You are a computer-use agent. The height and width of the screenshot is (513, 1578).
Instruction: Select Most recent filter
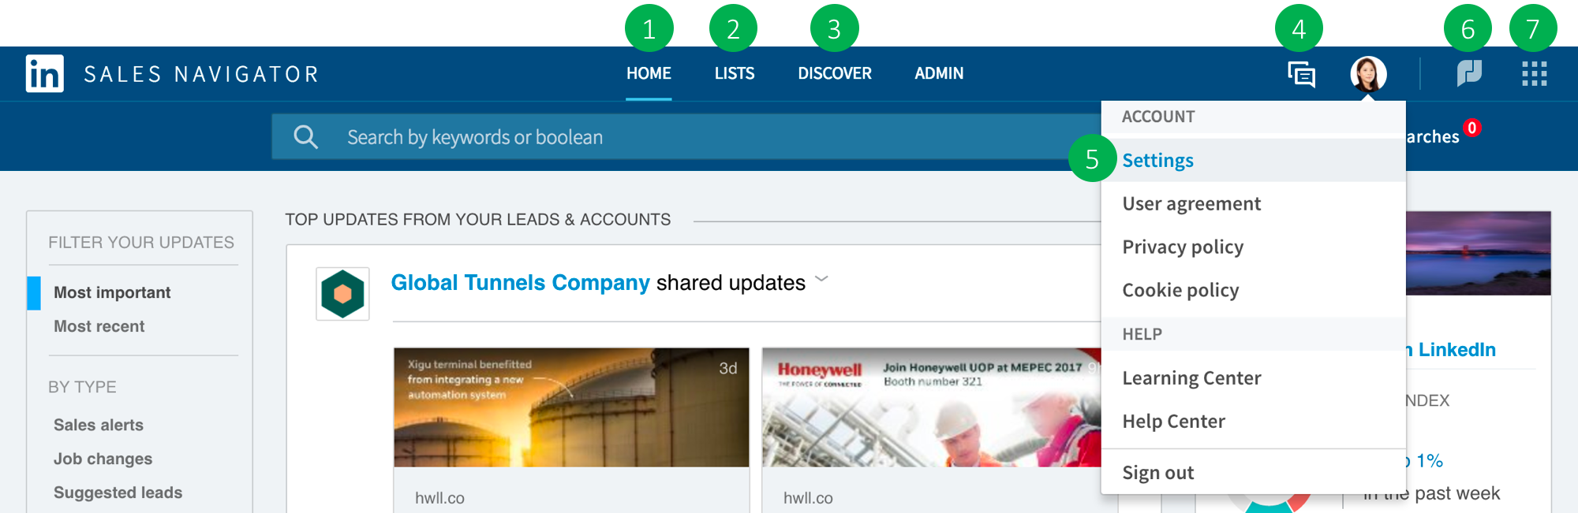coord(99,326)
